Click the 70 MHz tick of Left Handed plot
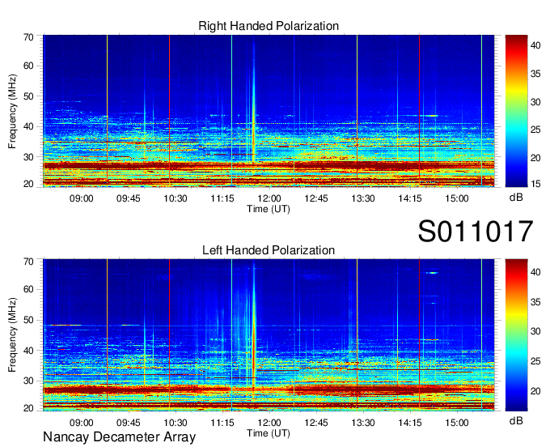 pos(28,262)
